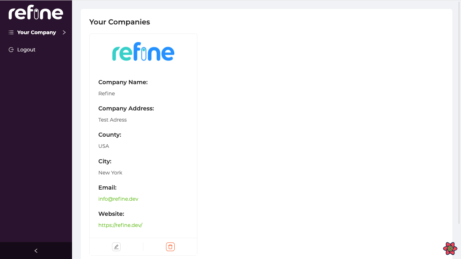Click the edit pencil icon on company card
The image size is (461, 259).
click(116, 247)
